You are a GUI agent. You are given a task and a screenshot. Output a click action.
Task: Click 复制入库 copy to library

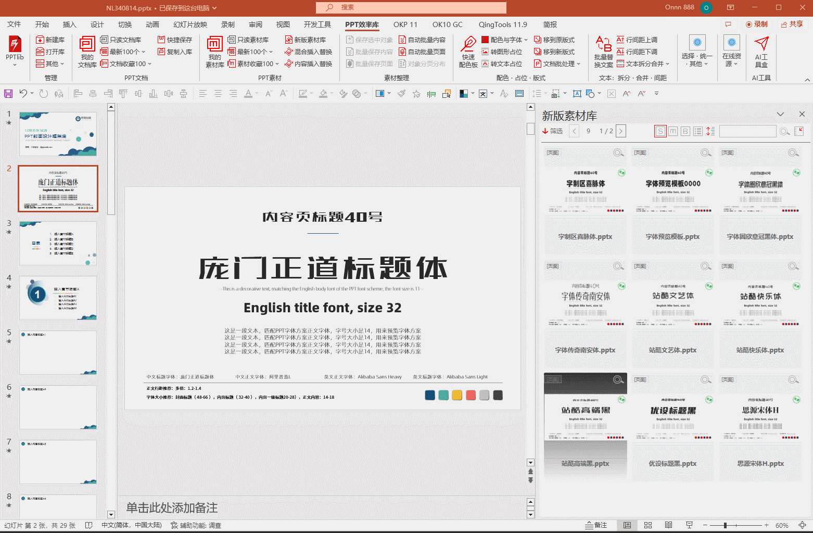(x=175, y=52)
